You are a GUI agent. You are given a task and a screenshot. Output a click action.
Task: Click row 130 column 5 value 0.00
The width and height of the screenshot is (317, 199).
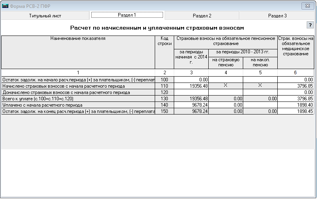click(x=260, y=99)
